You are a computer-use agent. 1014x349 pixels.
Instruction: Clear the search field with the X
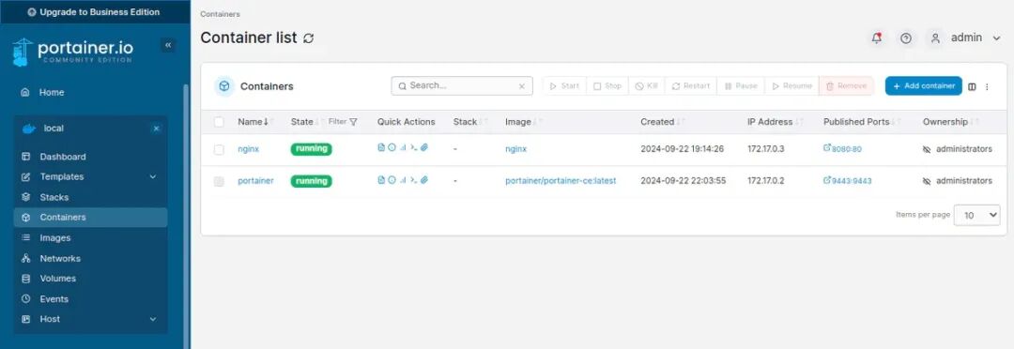coord(522,86)
